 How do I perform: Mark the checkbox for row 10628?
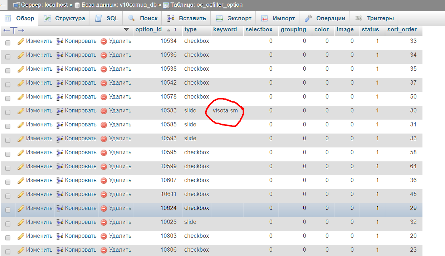coord(8,224)
